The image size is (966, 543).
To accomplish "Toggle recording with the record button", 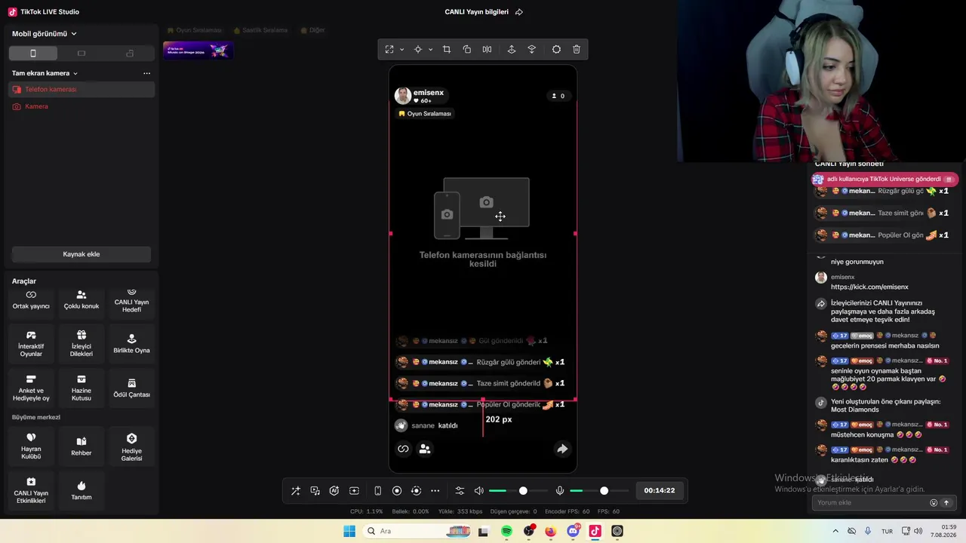I will (x=397, y=491).
